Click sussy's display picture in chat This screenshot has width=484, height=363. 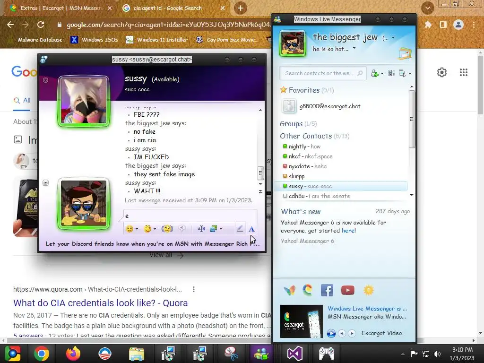[84, 101]
